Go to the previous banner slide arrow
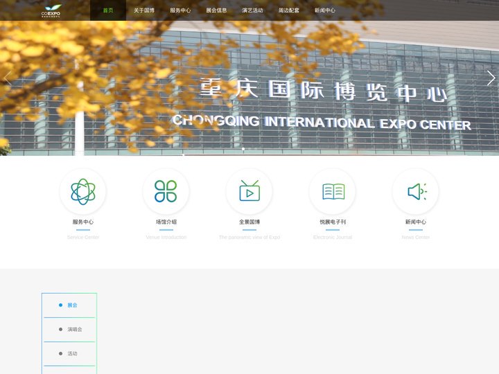This screenshot has width=499, height=374. [8, 78]
